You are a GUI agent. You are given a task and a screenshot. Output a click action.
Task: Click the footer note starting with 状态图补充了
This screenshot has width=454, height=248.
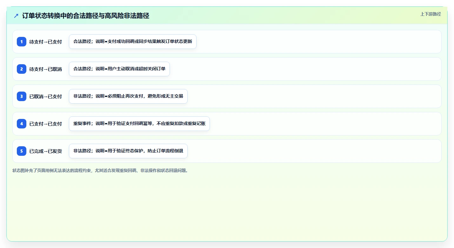coord(101,170)
